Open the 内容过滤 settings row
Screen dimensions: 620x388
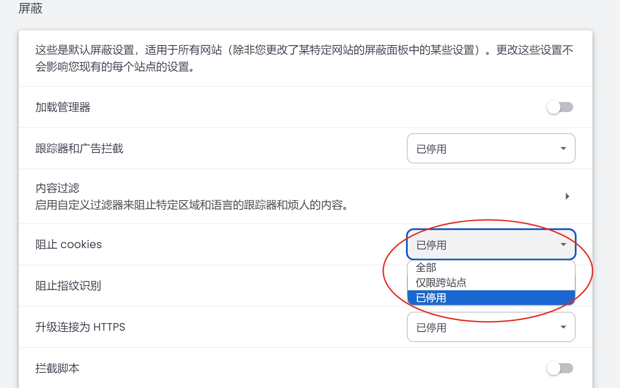click(x=306, y=196)
